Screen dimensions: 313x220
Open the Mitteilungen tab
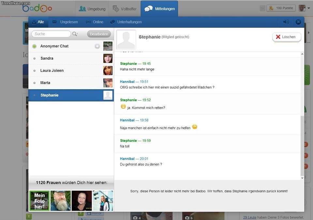coord(159,9)
